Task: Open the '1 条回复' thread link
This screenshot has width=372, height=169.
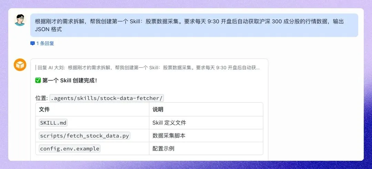Action: [x=45, y=43]
